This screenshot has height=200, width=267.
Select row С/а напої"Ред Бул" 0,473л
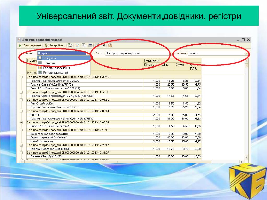pyautogui.click(x=114, y=156)
